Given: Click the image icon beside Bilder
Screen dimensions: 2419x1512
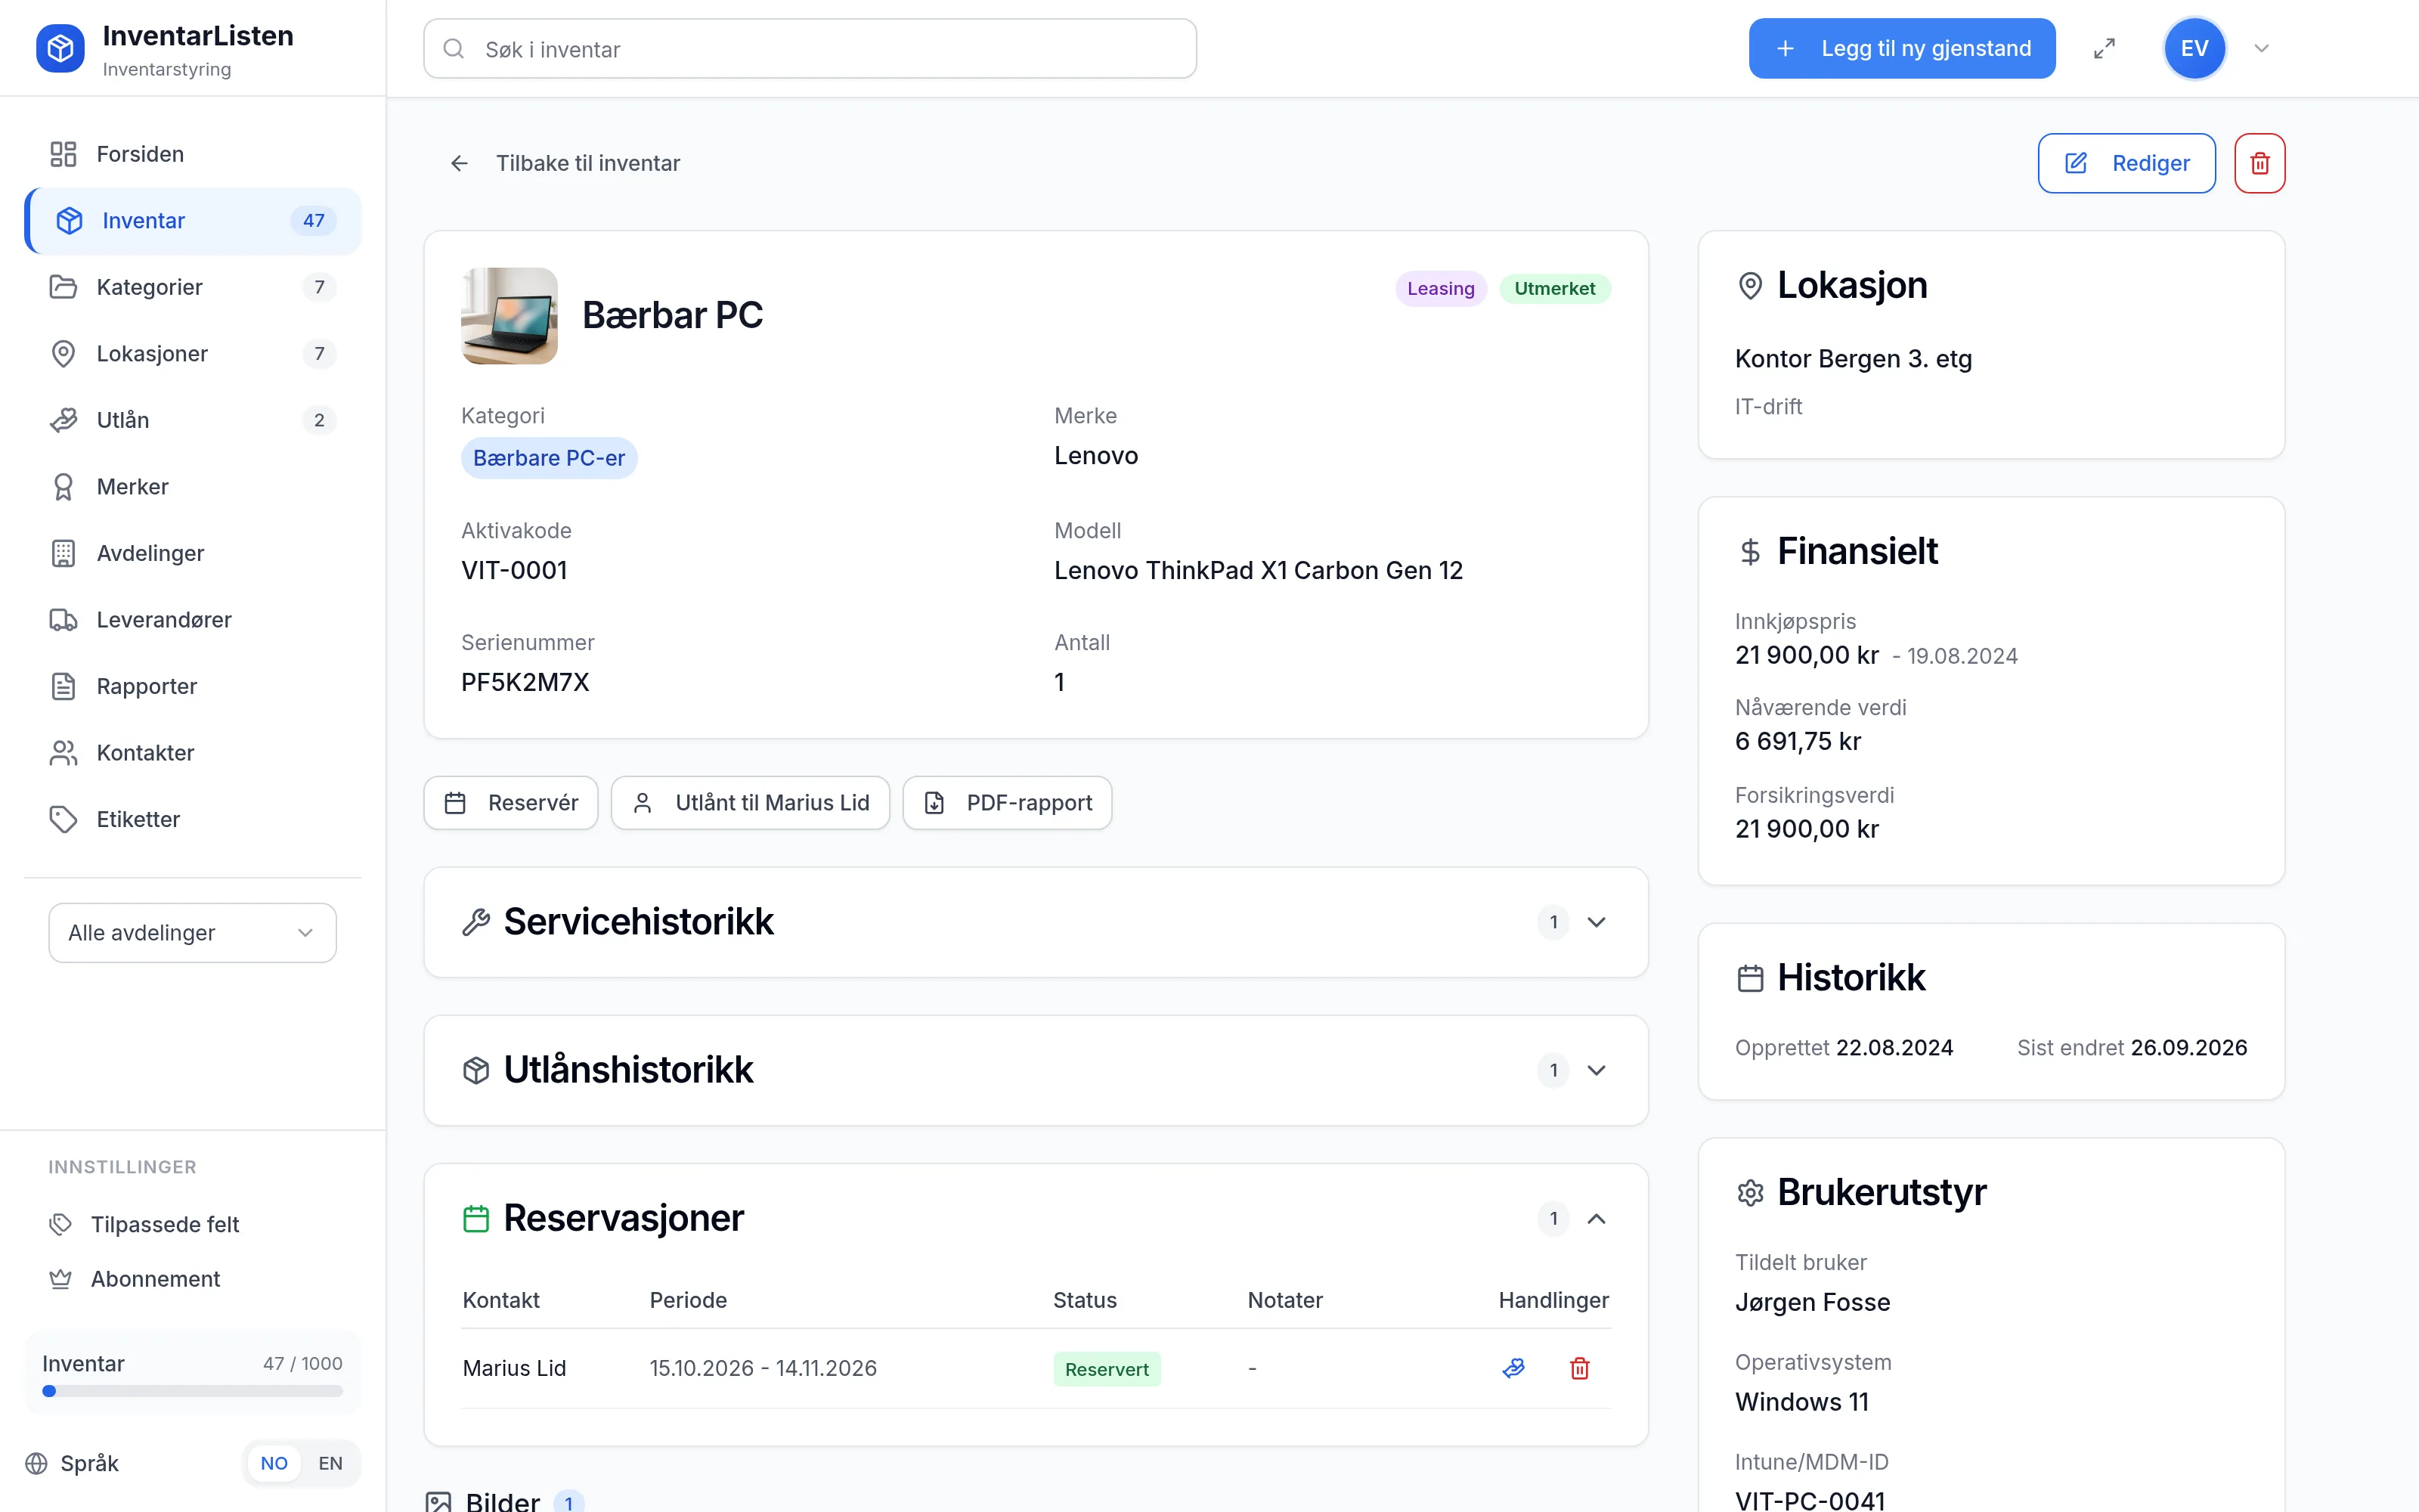Looking at the screenshot, I should tap(438, 1502).
